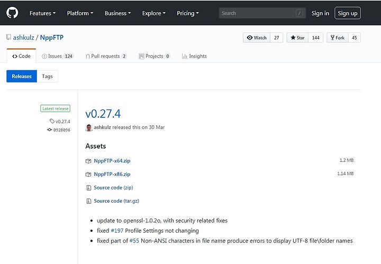This screenshot has width=381, height=264.
Task: Click the repository icon beside ashkulz
Action: (9, 37)
